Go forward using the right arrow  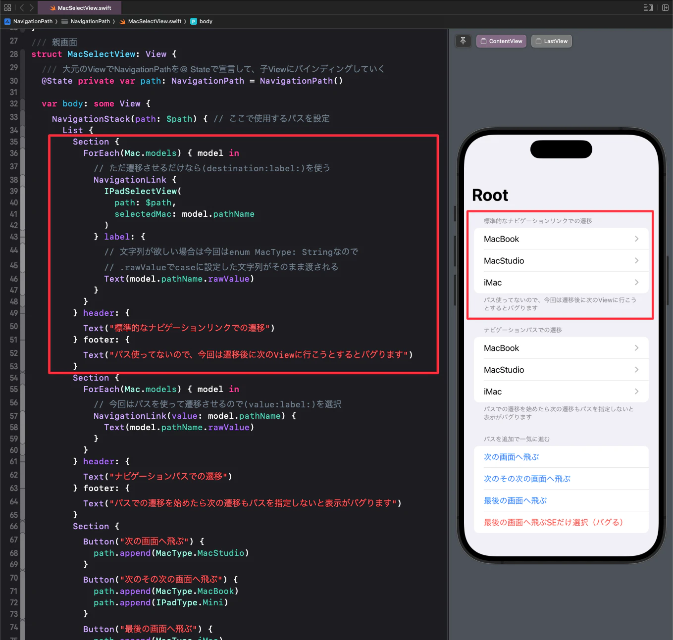pyautogui.click(x=31, y=7)
